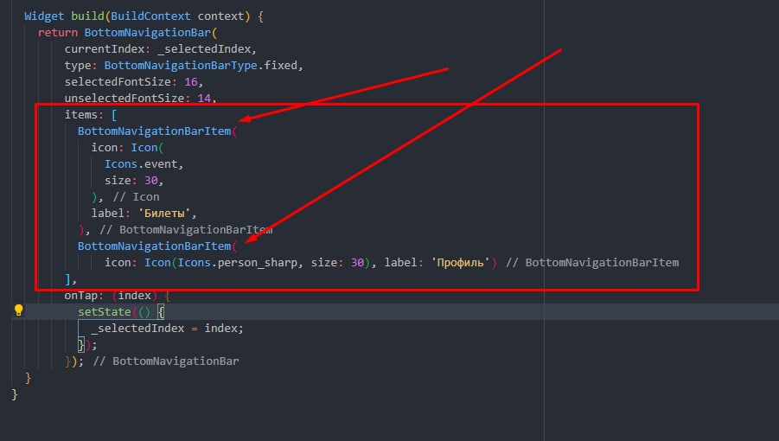Click 'unselectedFontSize' value 14
This screenshot has width=779, height=441.
tap(204, 98)
